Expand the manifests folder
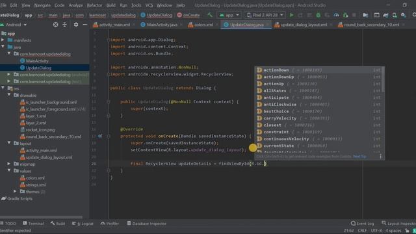 tap(3, 40)
